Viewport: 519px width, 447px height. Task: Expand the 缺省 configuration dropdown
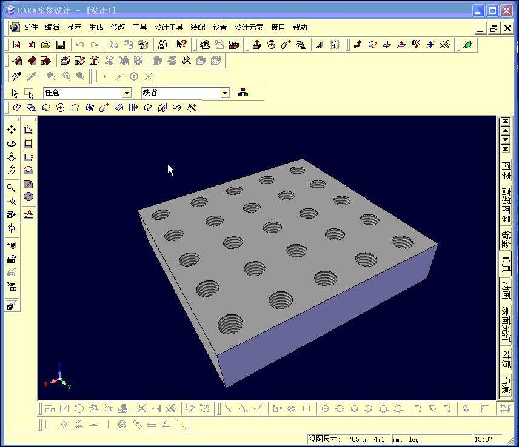[225, 93]
